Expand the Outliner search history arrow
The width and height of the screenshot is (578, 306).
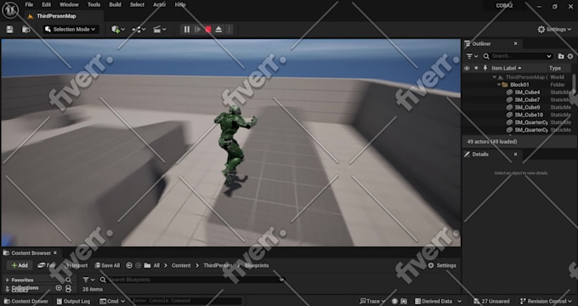[549, 56]
